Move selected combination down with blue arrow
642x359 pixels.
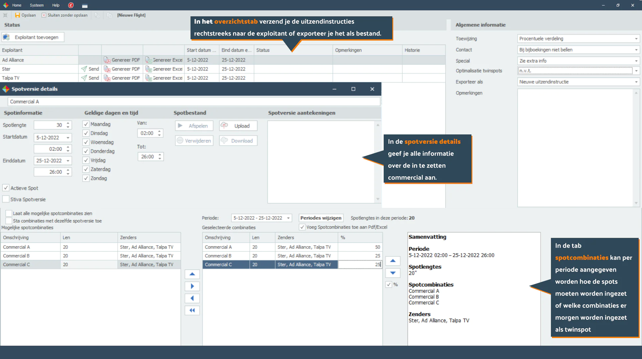click(x=393, y=273)
